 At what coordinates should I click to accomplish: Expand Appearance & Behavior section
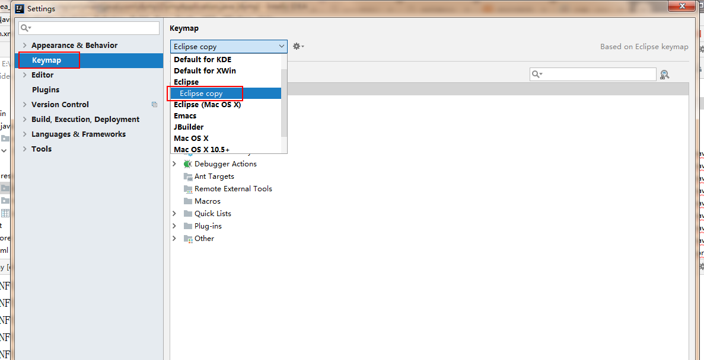(x=25, y=45)
